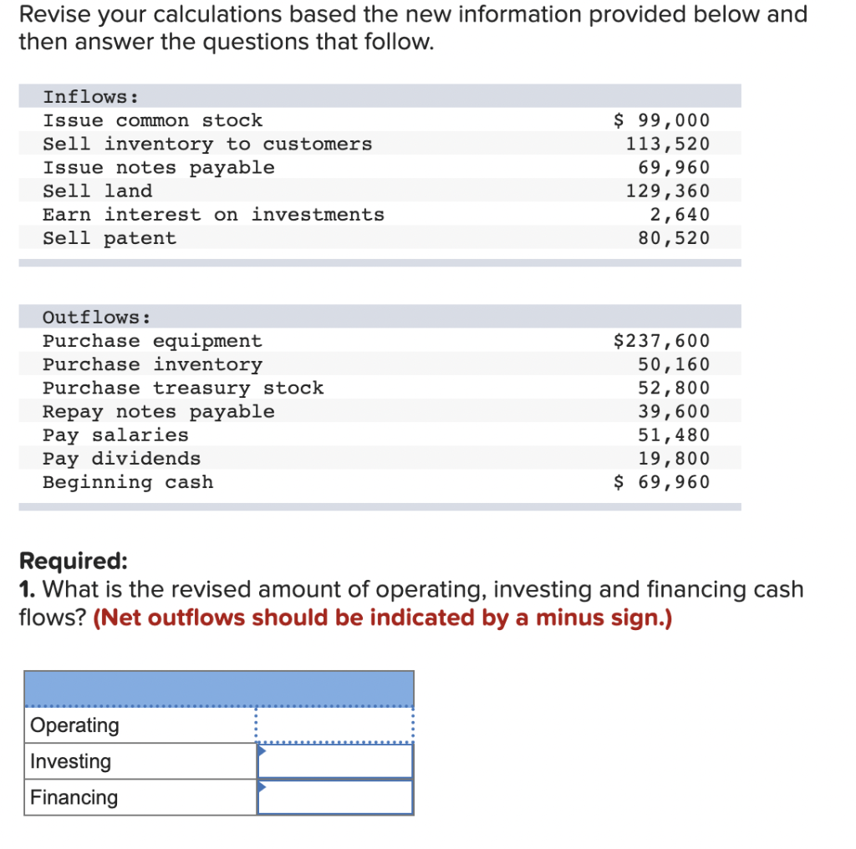The width and height of the screenshot is (856, 849).
Task: Select the Operating answer cell with dotted border
Action: (x=334, y=724)
